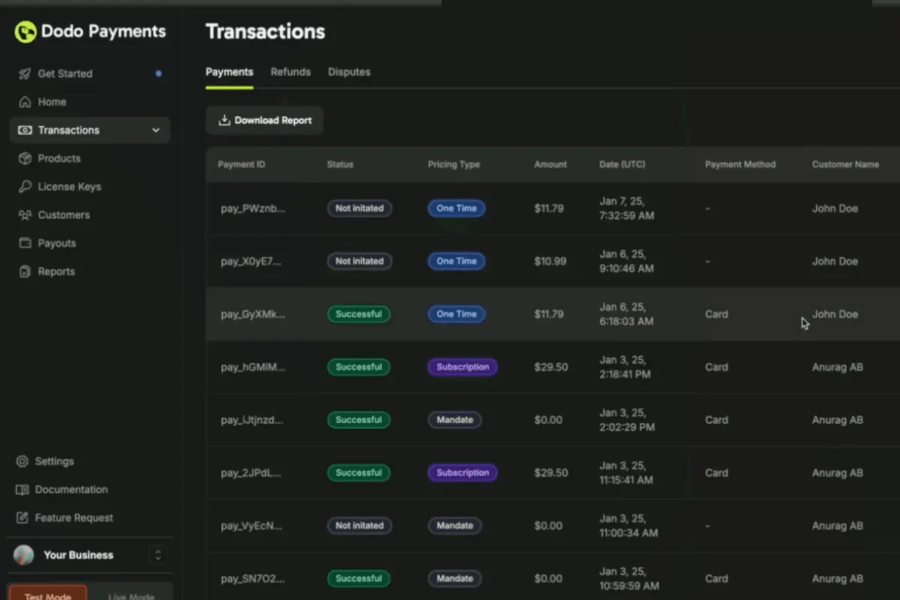The height and width of the screenshot is (600, 900).
Task: Click Subscription badge in pay_hGMlM row
Action: [463, 367]
